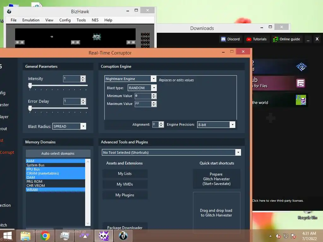This screenshot has width=323, height=242.
Task: Switch to the purple triangles taskbar app
Action: click(84, 236)
